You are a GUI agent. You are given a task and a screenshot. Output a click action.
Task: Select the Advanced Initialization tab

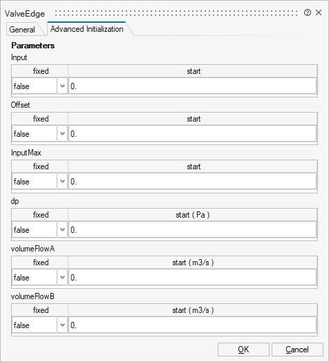coord(87,29)
